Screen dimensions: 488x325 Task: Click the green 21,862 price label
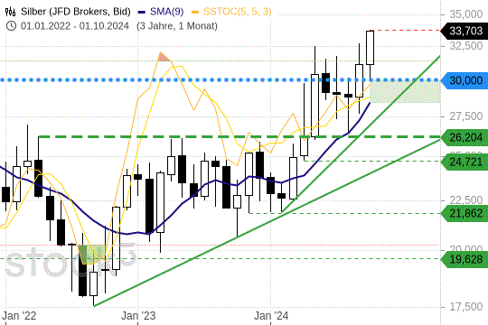(465, 214)
